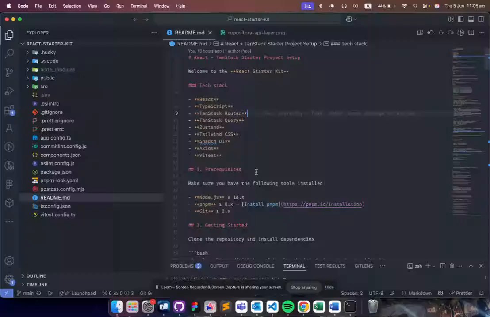Open the Extensions view

(x=9, y=110)
